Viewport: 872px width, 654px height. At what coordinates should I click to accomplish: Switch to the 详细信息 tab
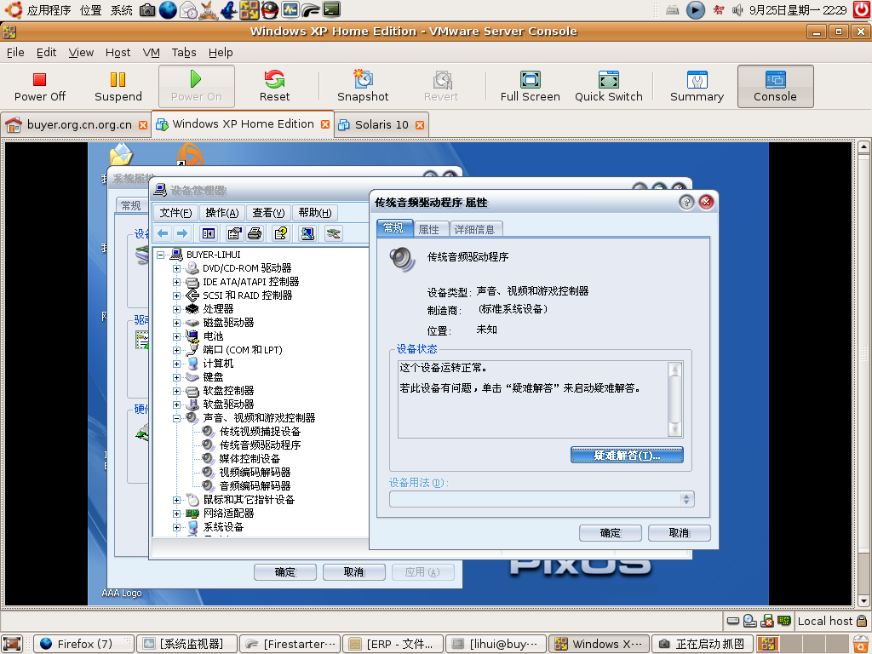pos(474,229)
